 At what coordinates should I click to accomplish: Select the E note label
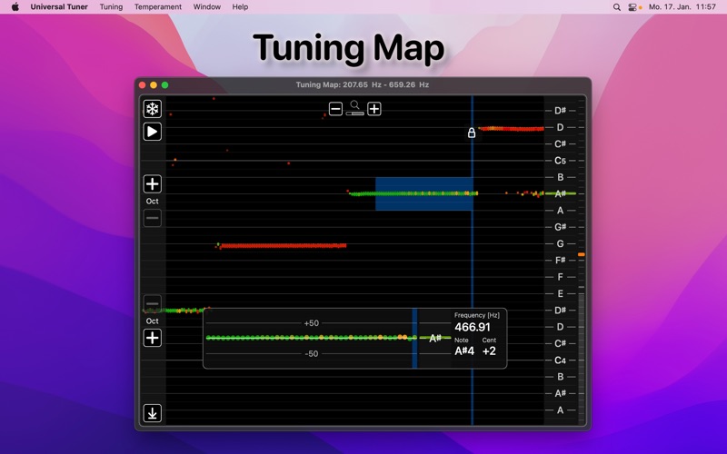pos(560,293)
